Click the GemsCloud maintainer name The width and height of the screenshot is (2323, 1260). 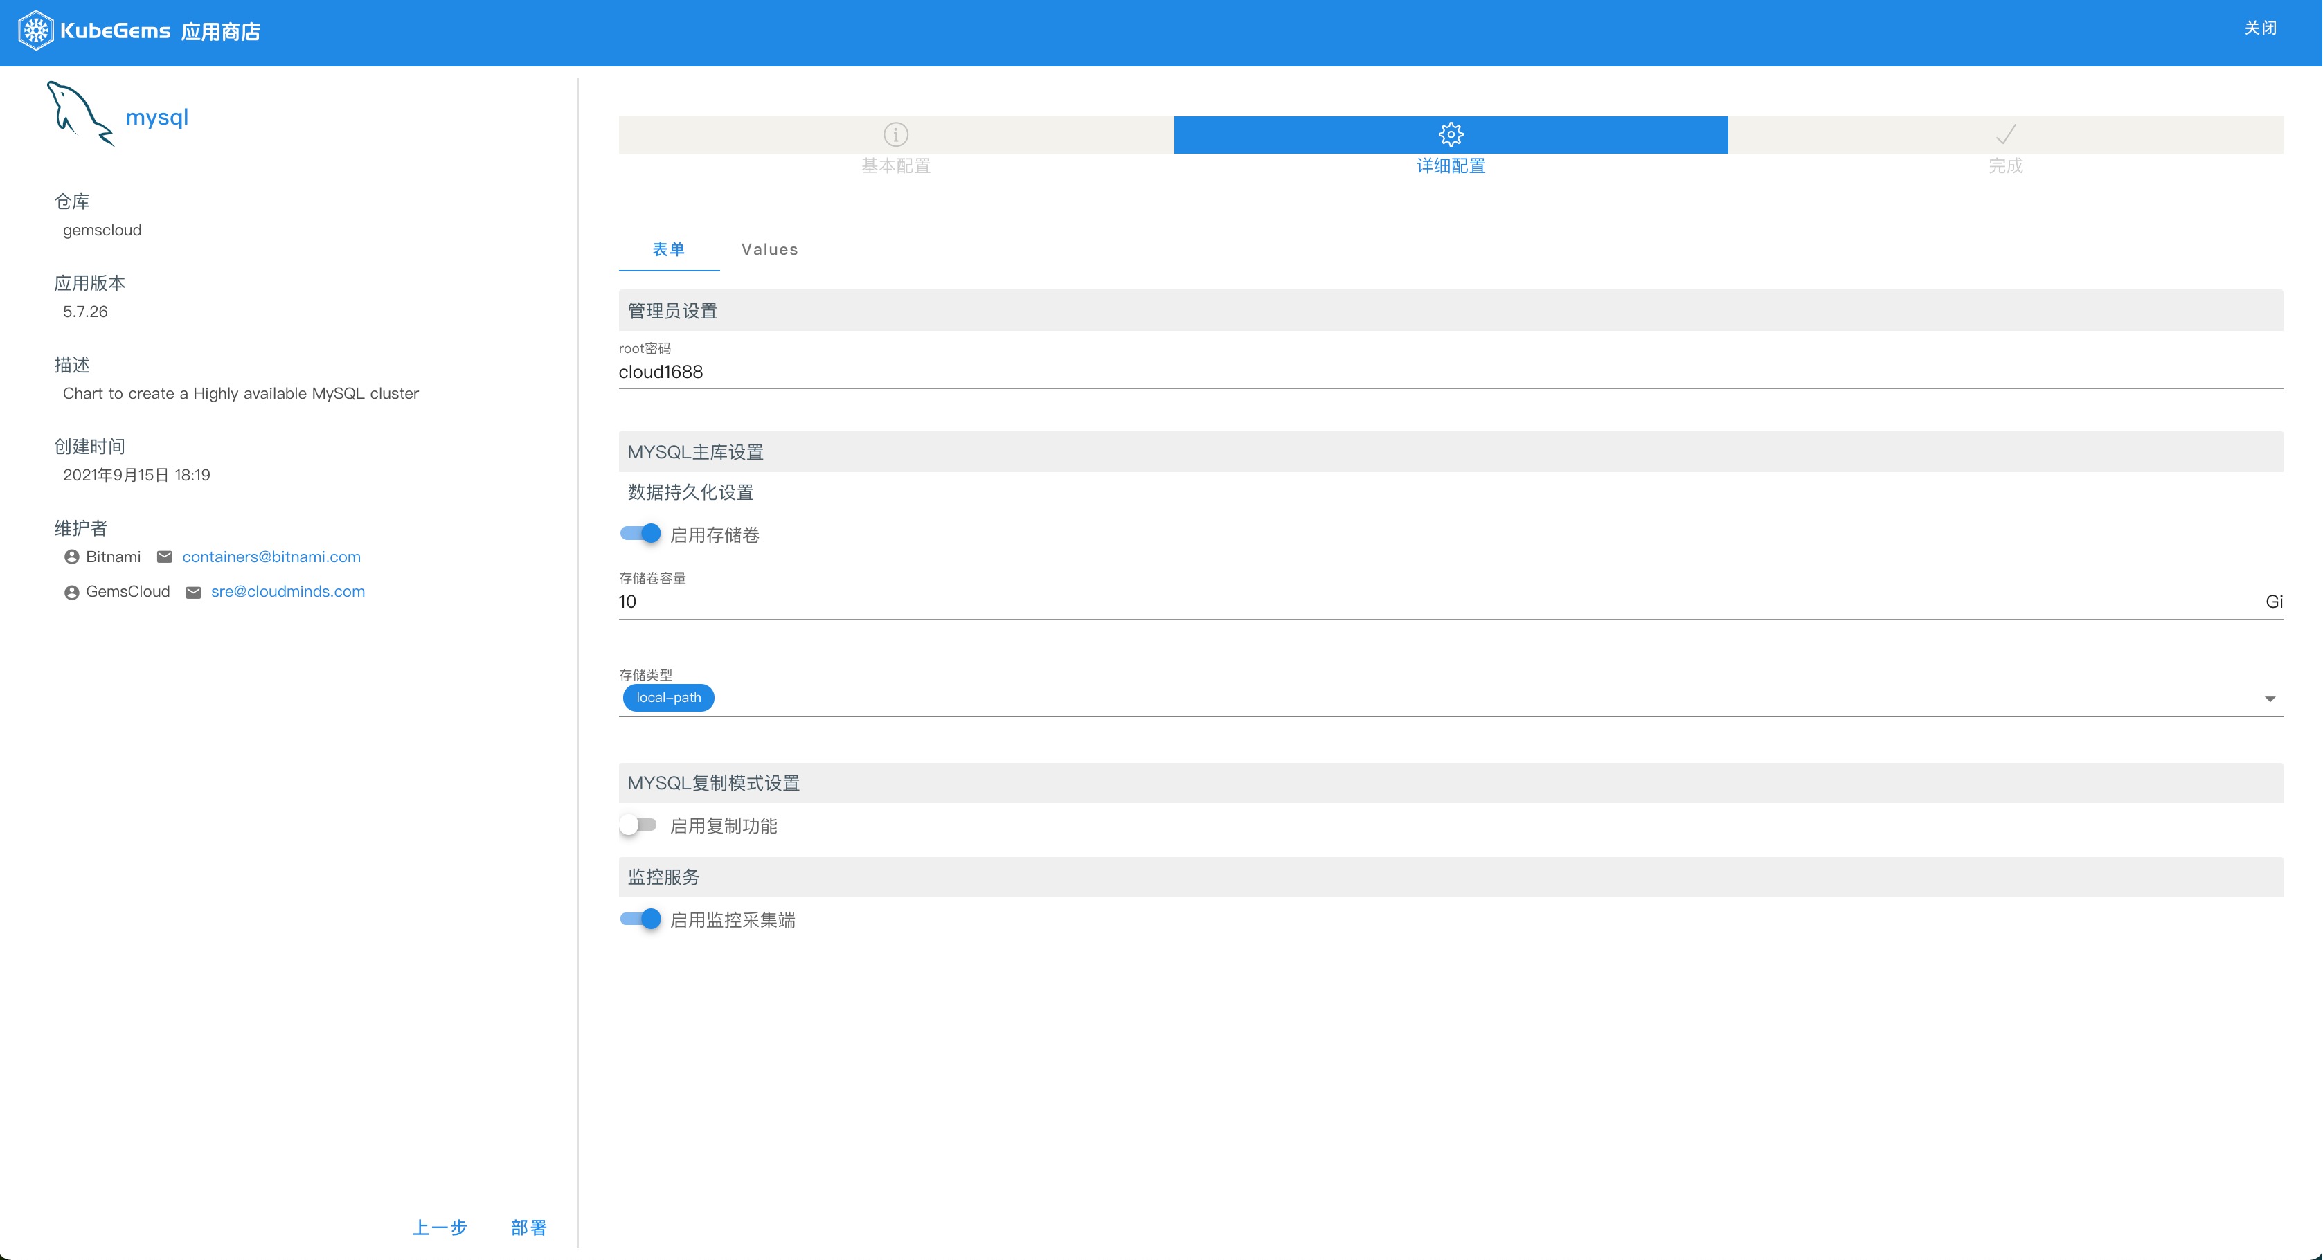pyautogui.click(x=127, y=592)
